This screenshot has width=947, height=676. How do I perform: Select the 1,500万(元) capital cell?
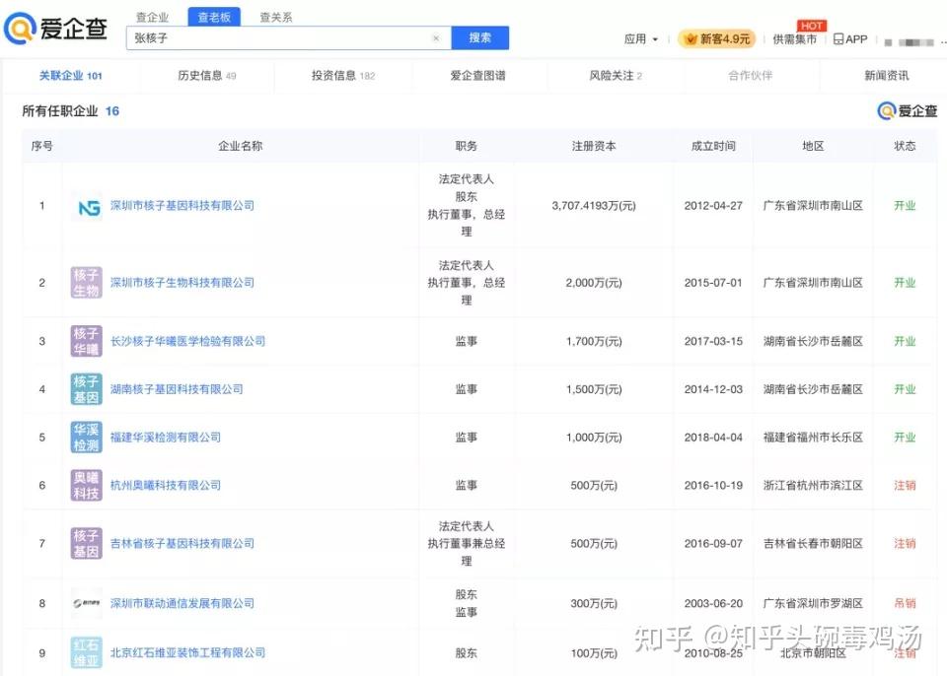point(594,389)
